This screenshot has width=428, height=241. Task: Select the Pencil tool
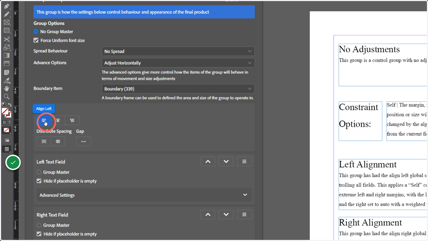[x=6, y=14]
